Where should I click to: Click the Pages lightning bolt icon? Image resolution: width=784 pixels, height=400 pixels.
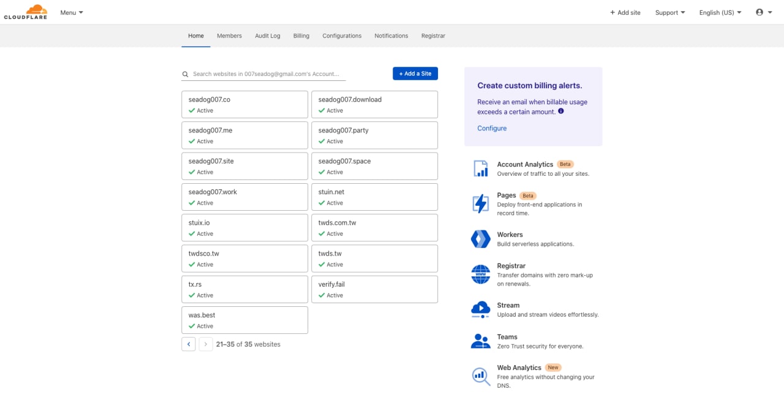click(481, 203)
